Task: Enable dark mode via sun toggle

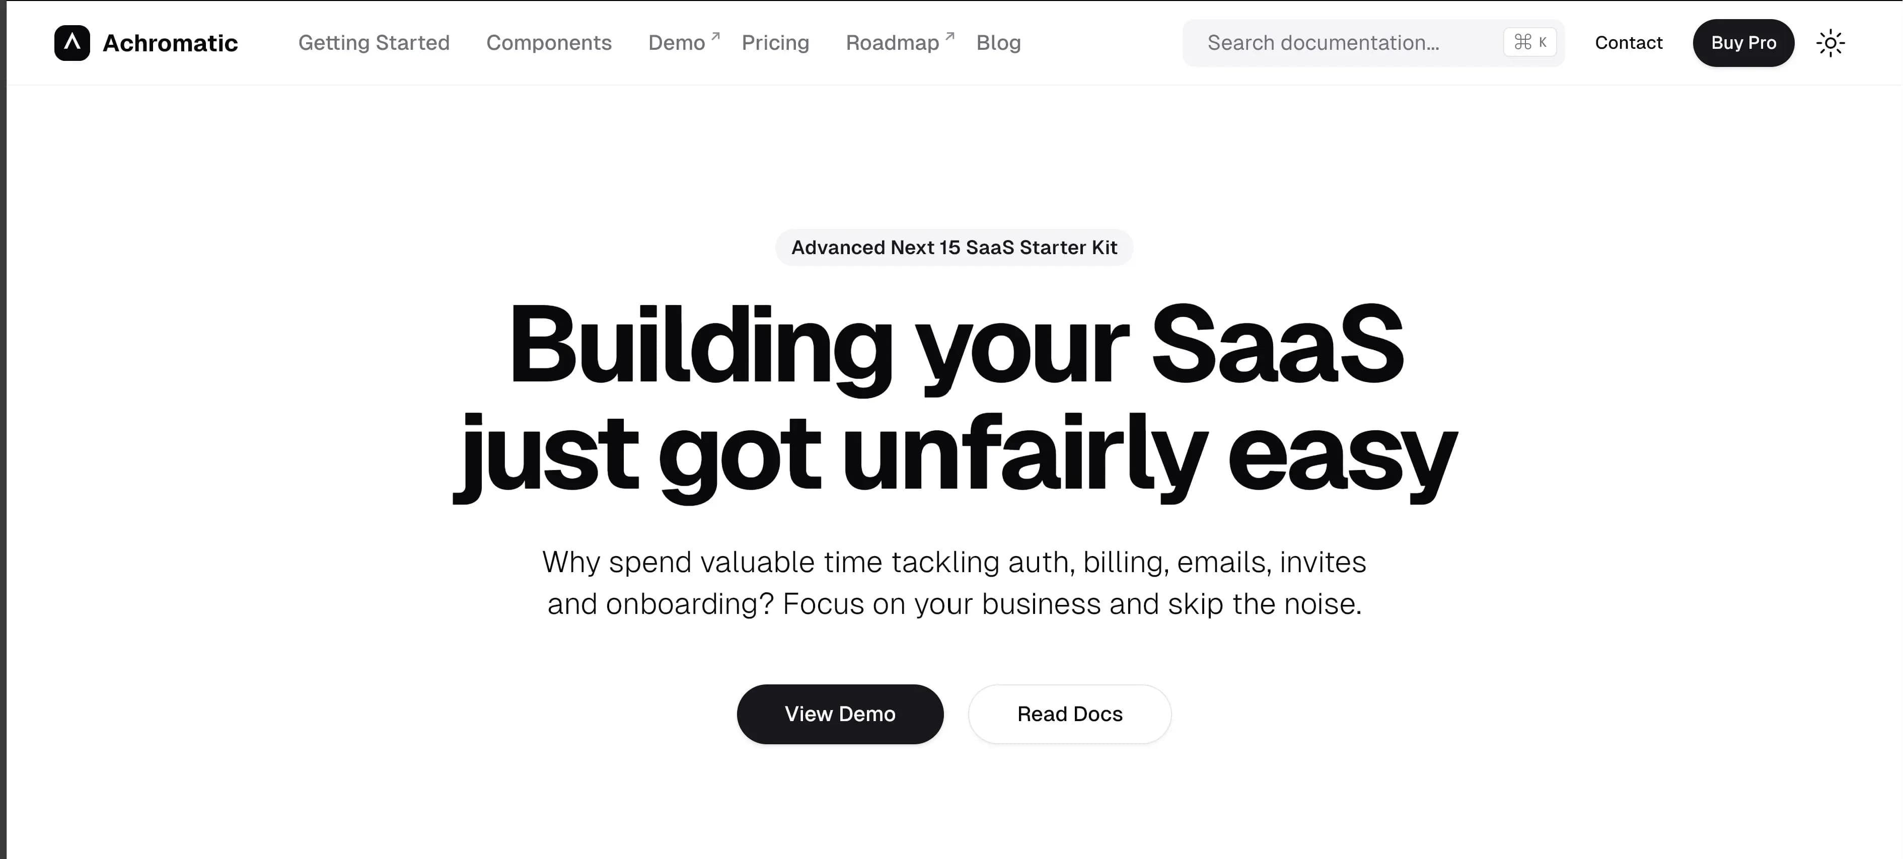Action: pyautogui.click(x=1830, y=42)
